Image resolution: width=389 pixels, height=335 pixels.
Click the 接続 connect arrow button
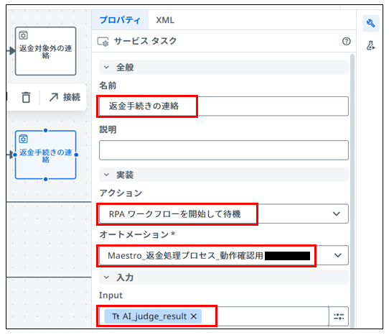[x=65, y=97]
